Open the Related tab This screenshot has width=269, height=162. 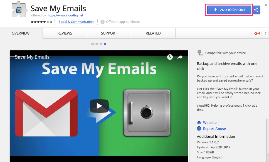click(153, 33)
